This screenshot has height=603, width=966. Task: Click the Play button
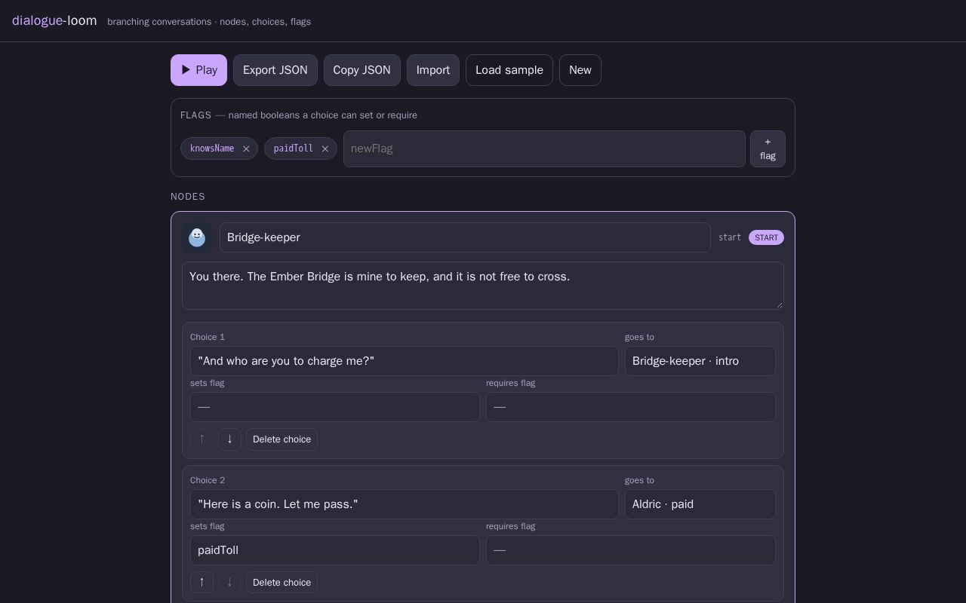198,70
